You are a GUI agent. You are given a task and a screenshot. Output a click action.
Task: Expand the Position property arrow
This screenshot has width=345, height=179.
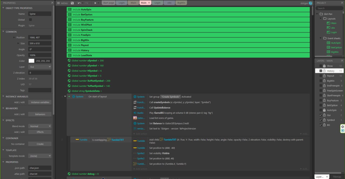coord(14,38)
